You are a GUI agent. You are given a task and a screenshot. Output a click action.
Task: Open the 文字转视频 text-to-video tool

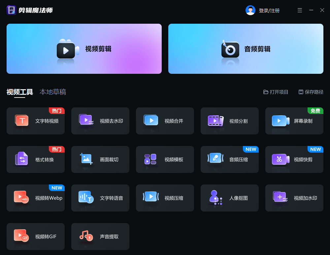click(x=36, y=121)
